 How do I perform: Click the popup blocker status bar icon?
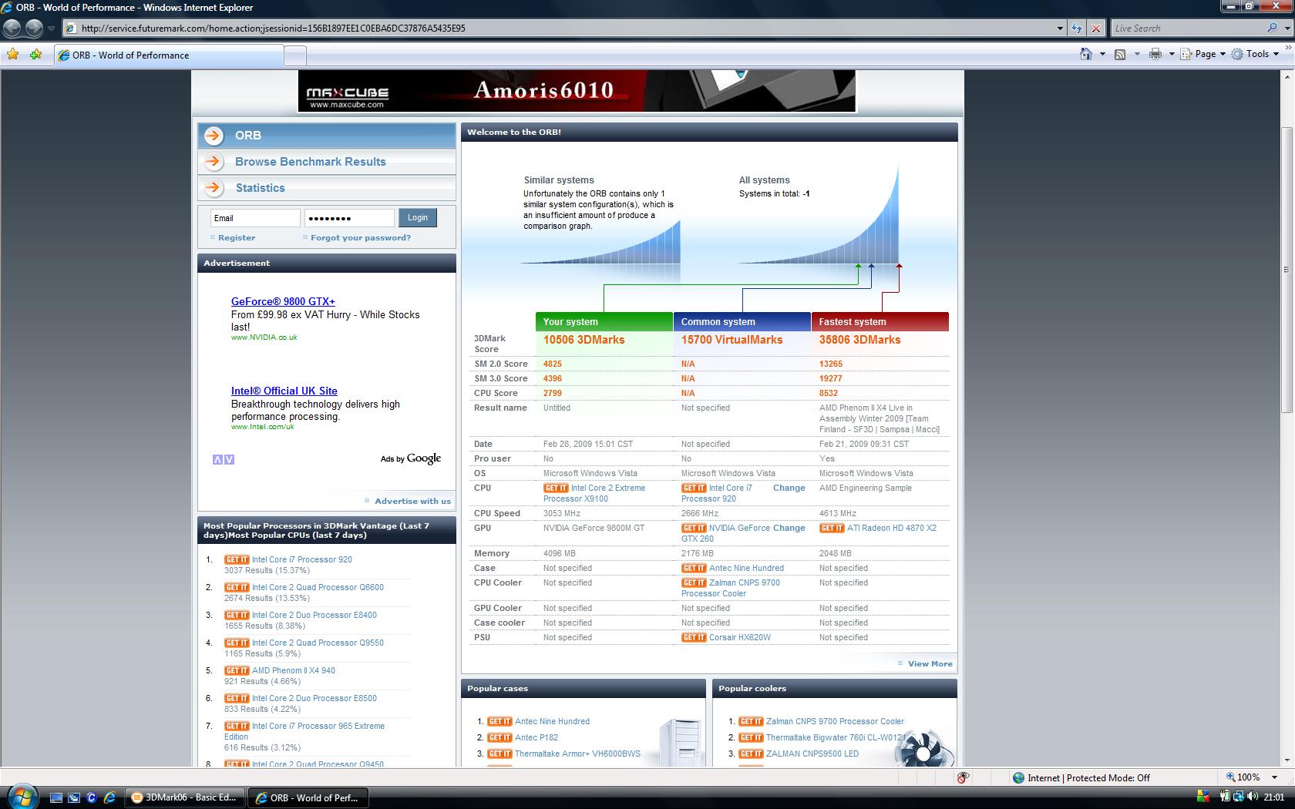point(963,777)
